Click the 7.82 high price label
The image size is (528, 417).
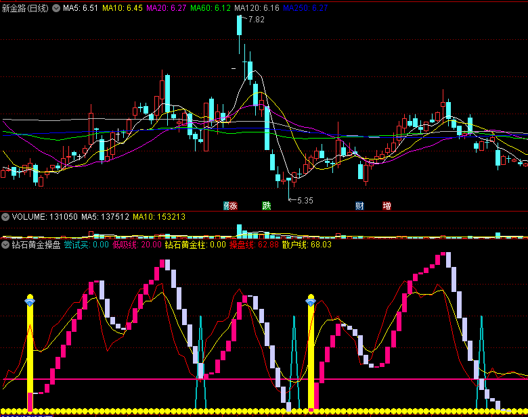[x=257, y=20]
